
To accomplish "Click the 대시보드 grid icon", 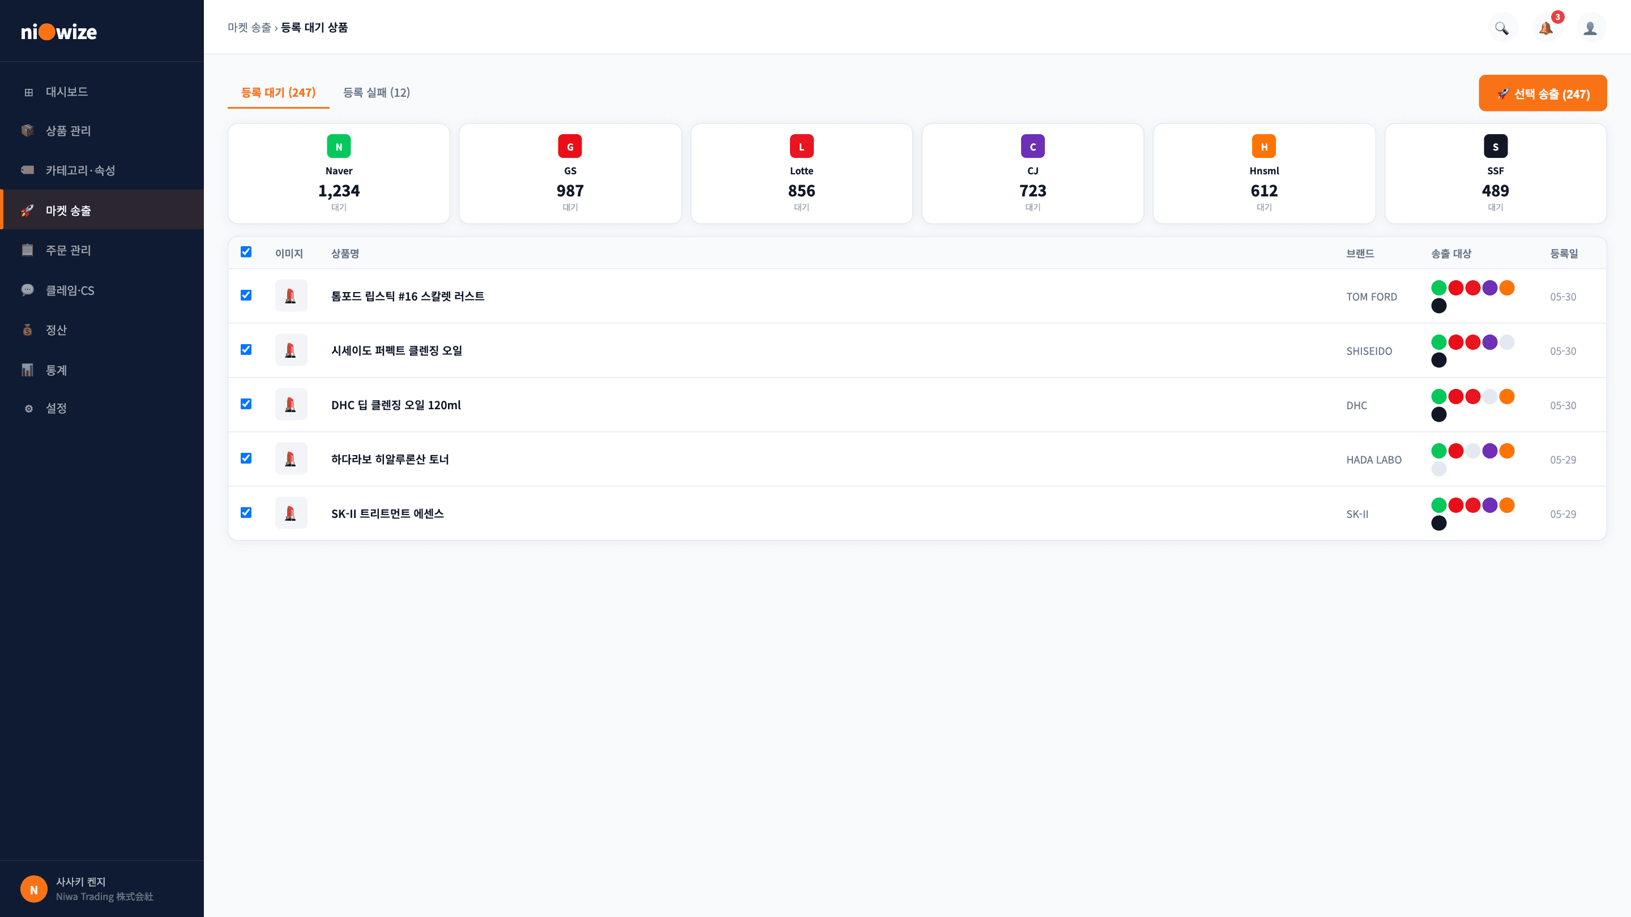I will click(28, 92).
